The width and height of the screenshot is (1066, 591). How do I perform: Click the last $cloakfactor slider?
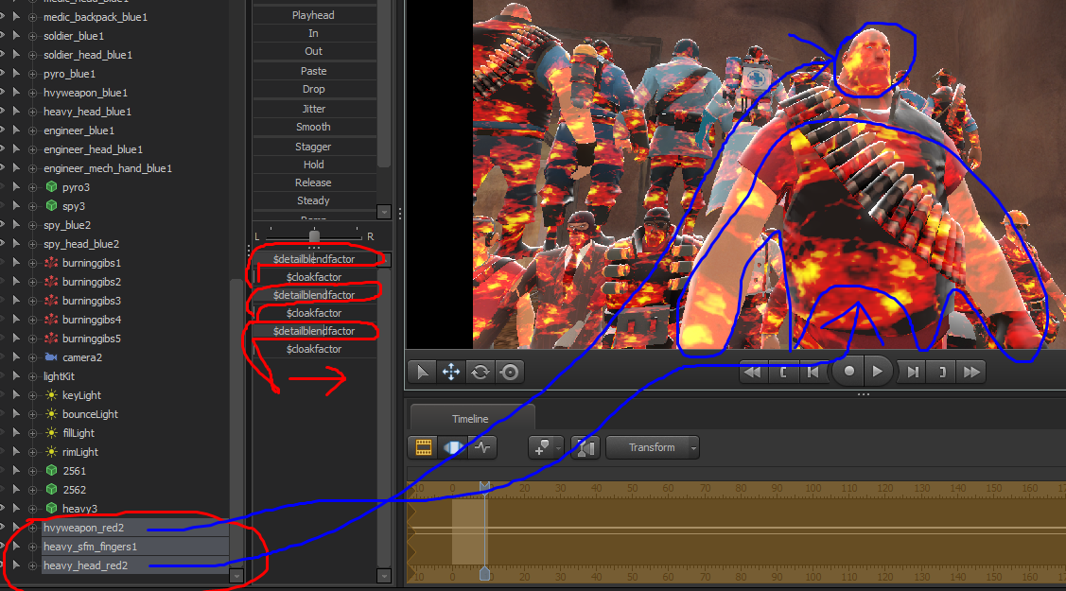point(314,349)
